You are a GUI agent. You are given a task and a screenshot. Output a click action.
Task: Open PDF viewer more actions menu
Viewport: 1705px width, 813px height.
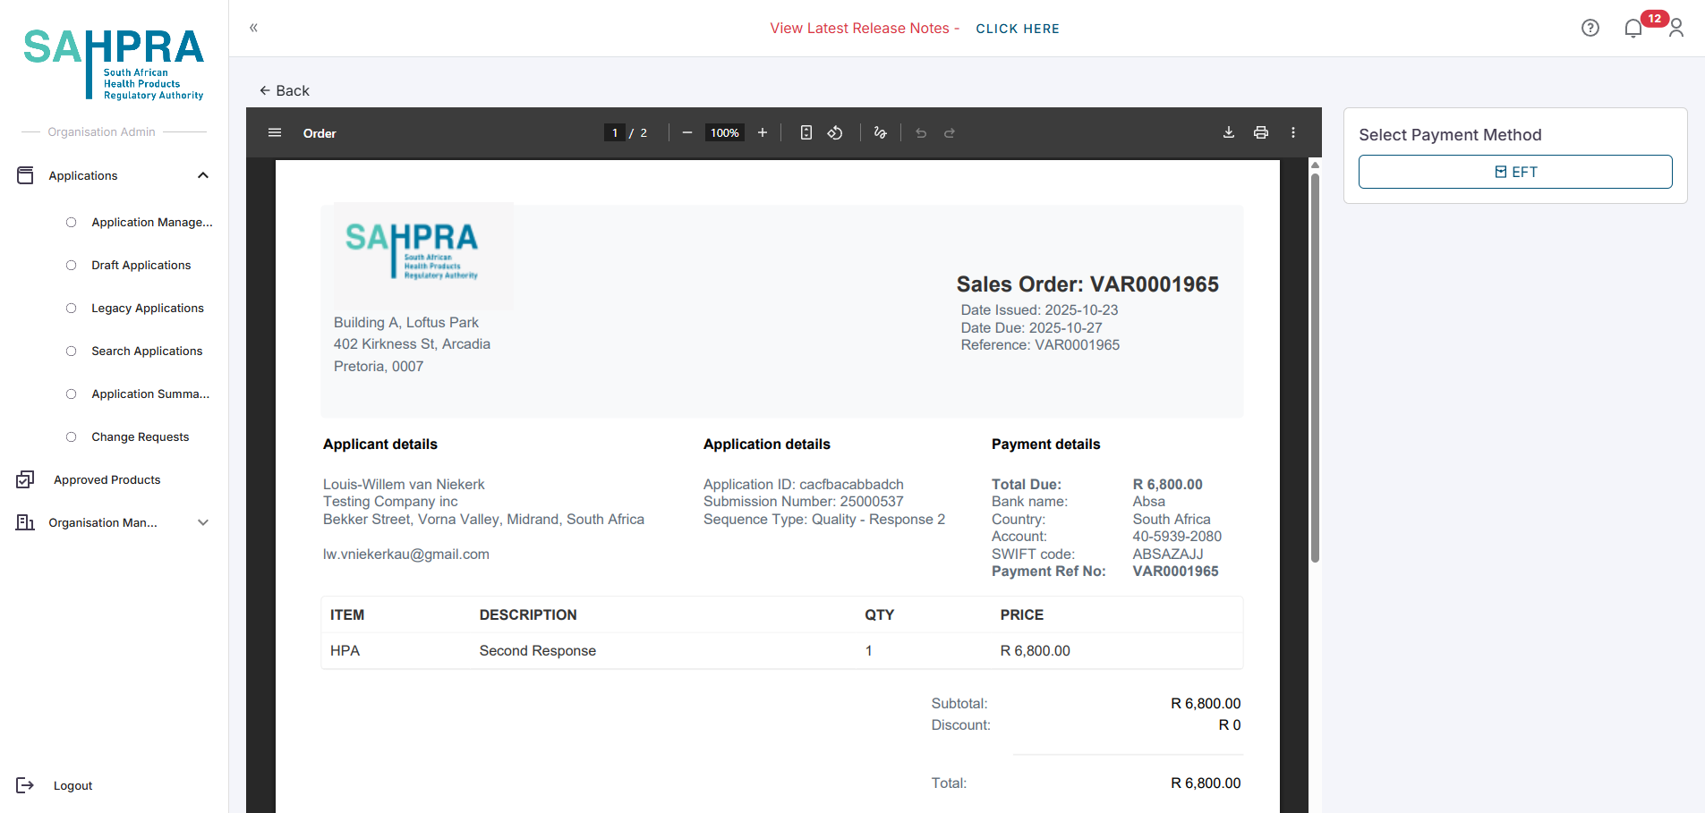(1292, 132)
